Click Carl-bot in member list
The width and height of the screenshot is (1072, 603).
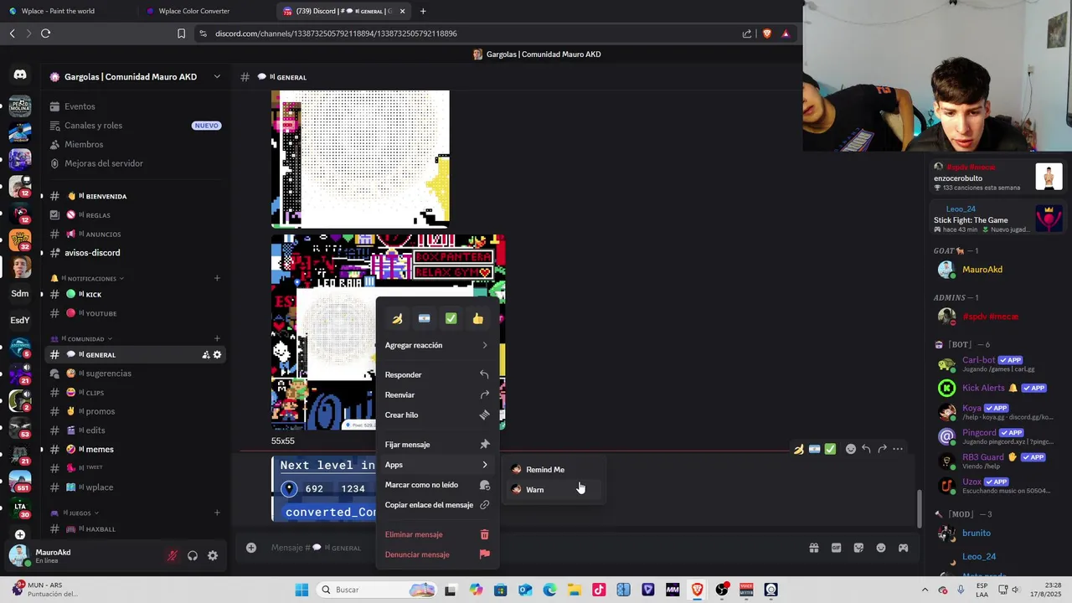tap(997, 364)
